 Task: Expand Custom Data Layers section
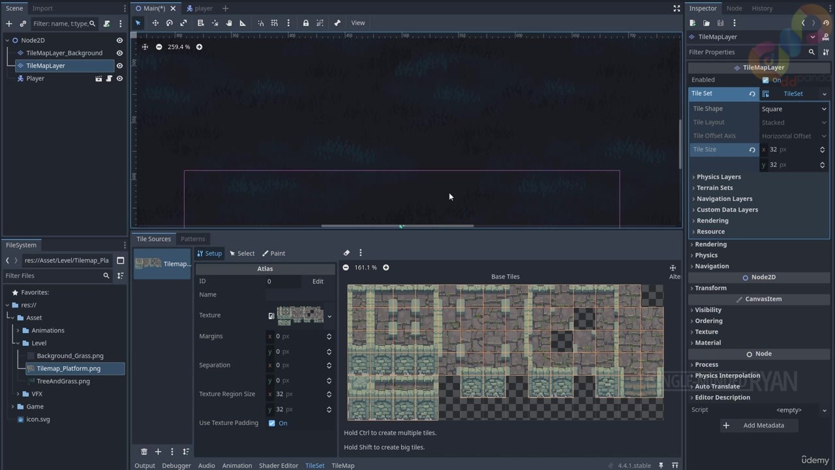(x=727, y=210)
